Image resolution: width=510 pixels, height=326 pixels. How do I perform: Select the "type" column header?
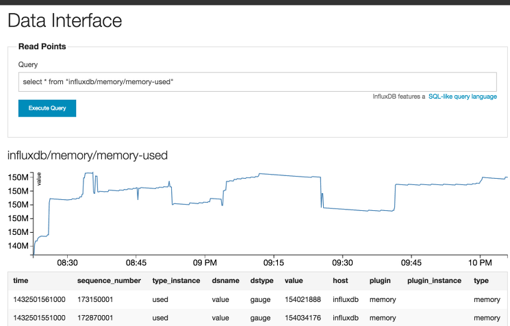[x=481, y=281]
